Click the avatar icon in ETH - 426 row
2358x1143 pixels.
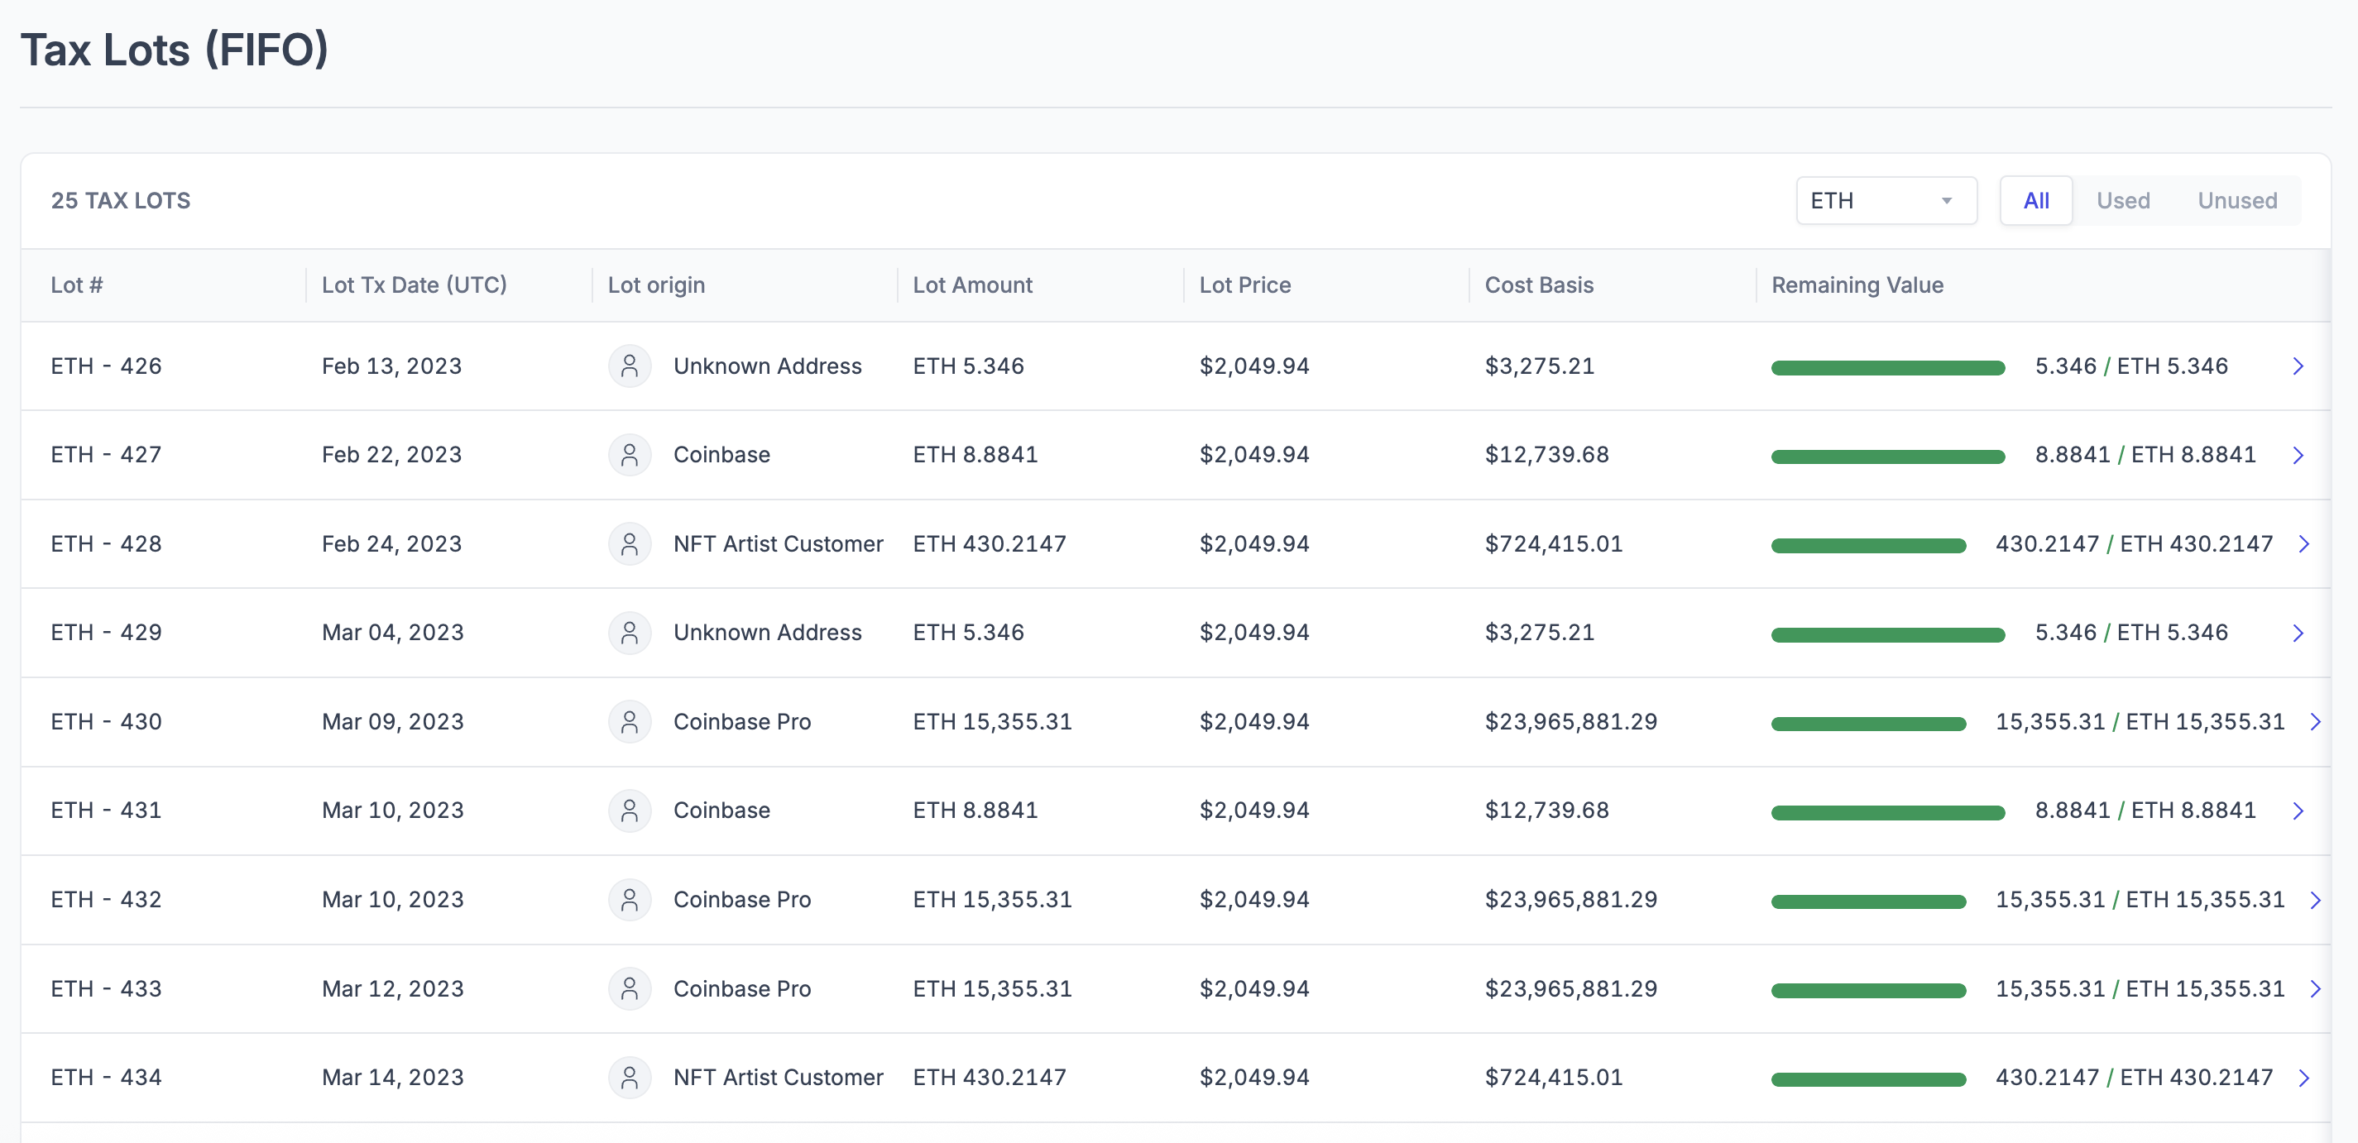(x=629, y=366)
